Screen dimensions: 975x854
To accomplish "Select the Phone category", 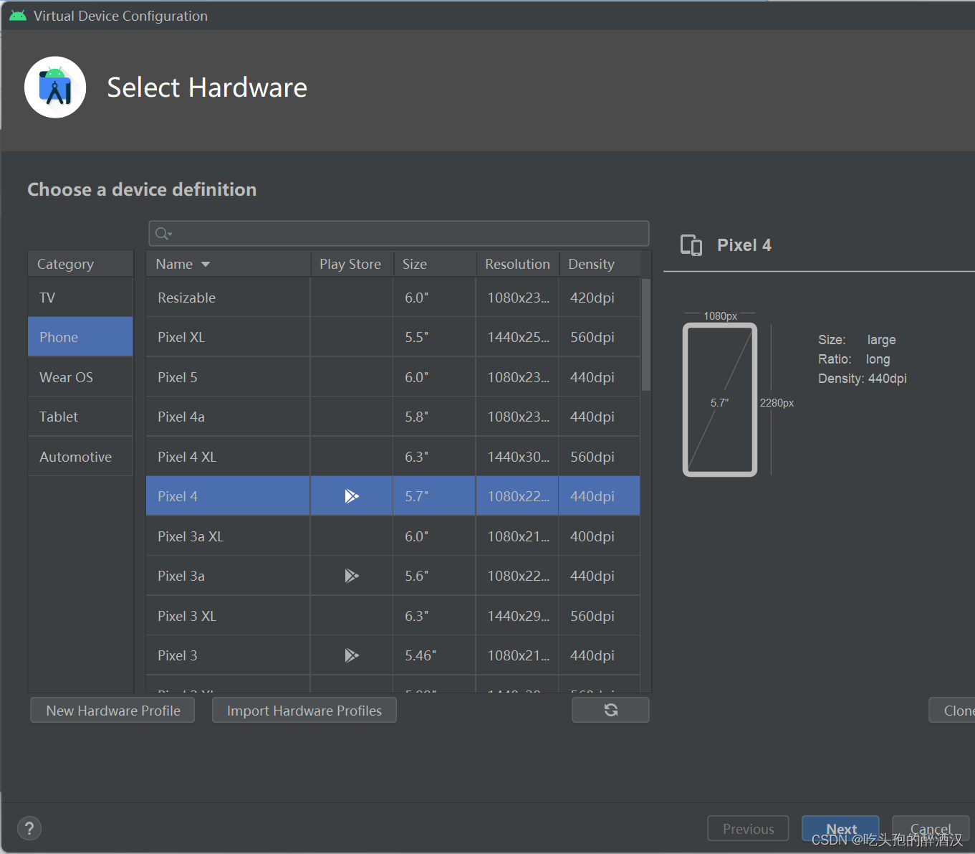I will coord(81,337).
